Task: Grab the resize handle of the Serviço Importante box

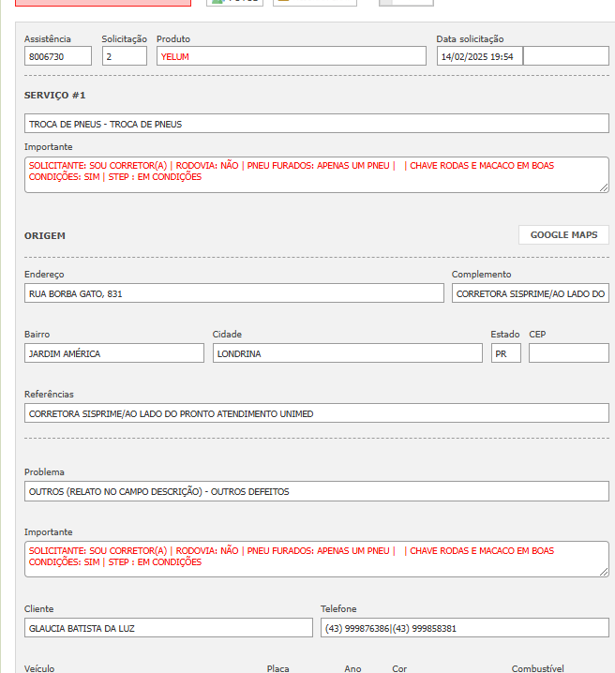Action: click(604, 187)
